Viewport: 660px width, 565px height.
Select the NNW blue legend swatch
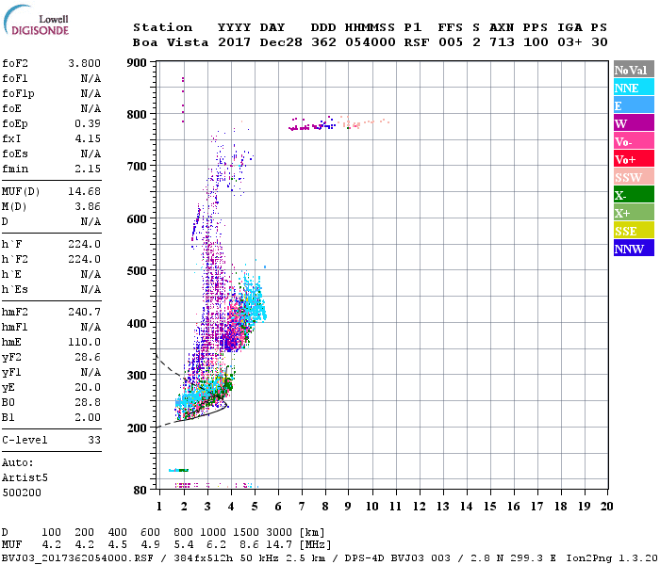click(x=634, y=248)
